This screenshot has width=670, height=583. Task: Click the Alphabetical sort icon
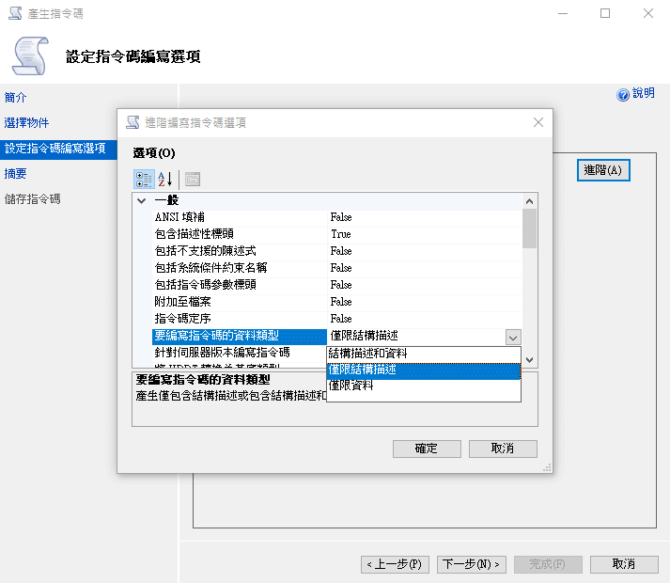pos(165,179)
